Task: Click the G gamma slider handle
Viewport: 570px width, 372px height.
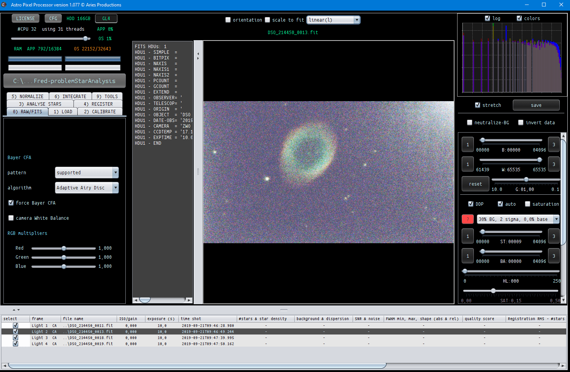Action: tap(526, 179)
